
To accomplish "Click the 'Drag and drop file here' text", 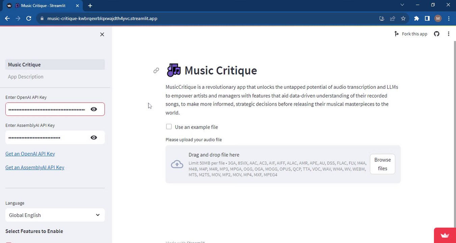I will coord(214,155).
